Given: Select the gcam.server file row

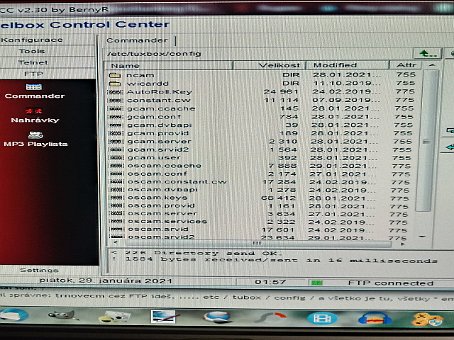Looking at the screenshot, I should [262, 142].
